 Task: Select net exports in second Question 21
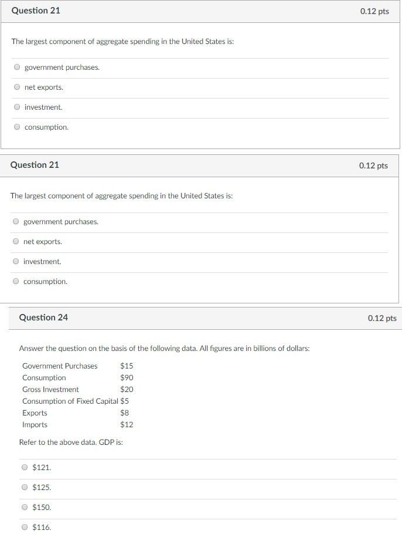coord(15,241)
